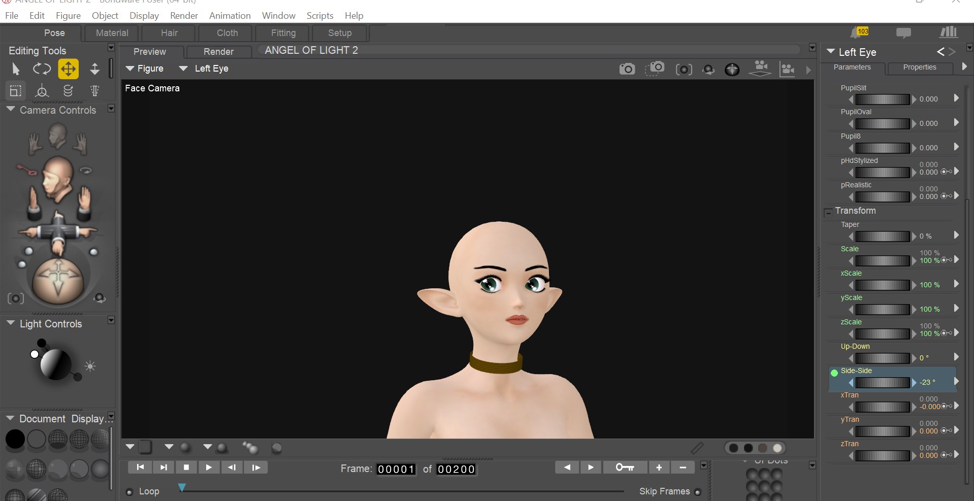The image size is (974, 501).
Task: Select the Direct Manipulation tool
Action: click(x=42, y=91)
